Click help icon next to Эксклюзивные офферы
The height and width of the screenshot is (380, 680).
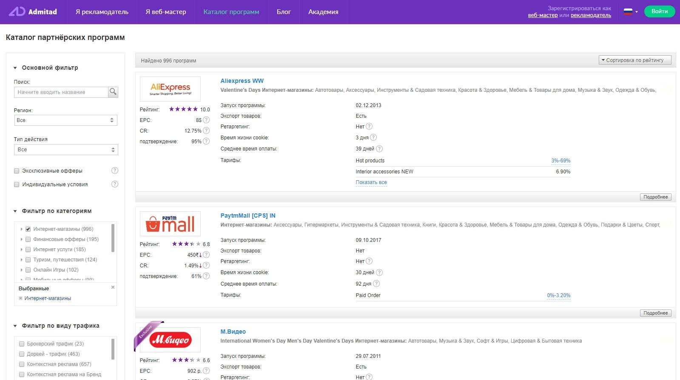[114, 170]
